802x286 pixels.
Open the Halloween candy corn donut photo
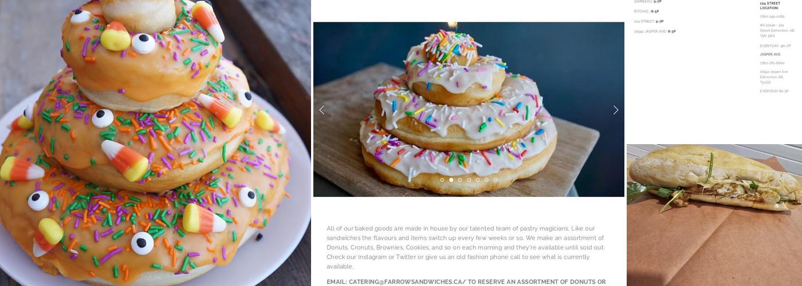155,143
